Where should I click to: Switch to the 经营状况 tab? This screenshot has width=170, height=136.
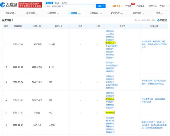(x=96, y=13)
